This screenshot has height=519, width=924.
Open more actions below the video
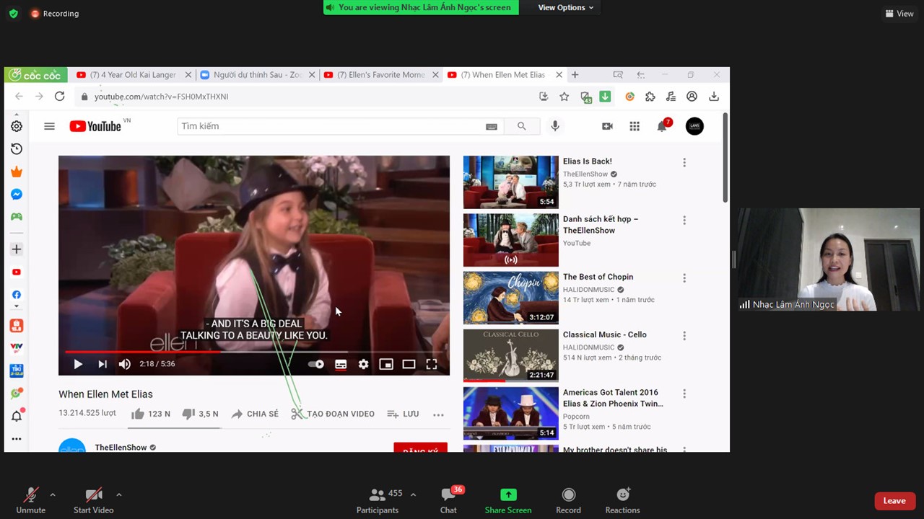(x=438, y=414)
